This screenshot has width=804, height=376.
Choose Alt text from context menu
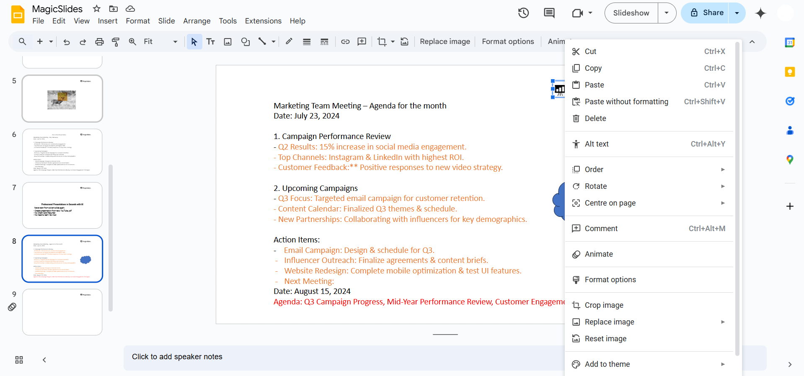pyautogui.click(x=597, y=144)
